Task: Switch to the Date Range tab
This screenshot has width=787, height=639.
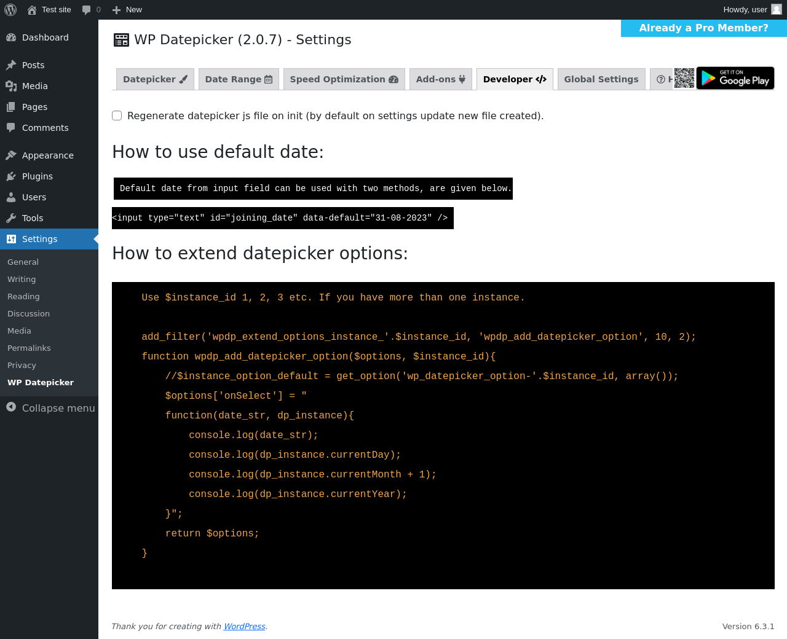Action: [239, 79]
